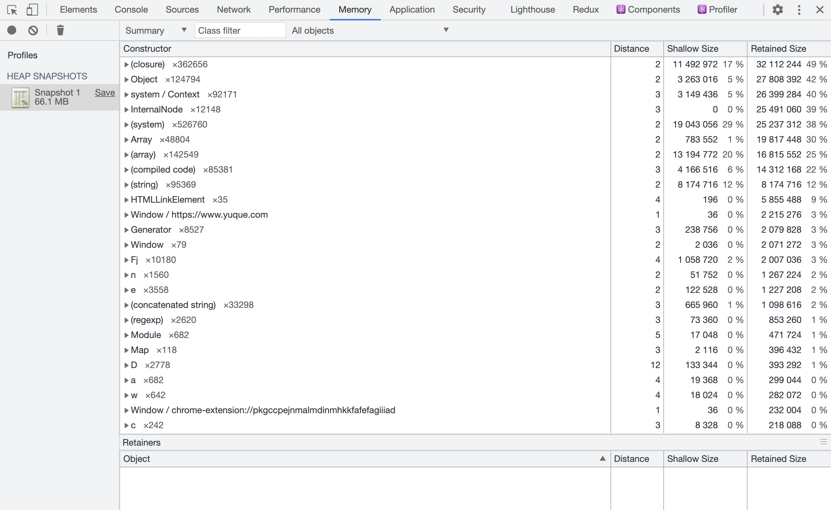831x510 pixels.
Task: Open the three-dot customize menu
Action: pyautogui.click(x=799, y=10)
